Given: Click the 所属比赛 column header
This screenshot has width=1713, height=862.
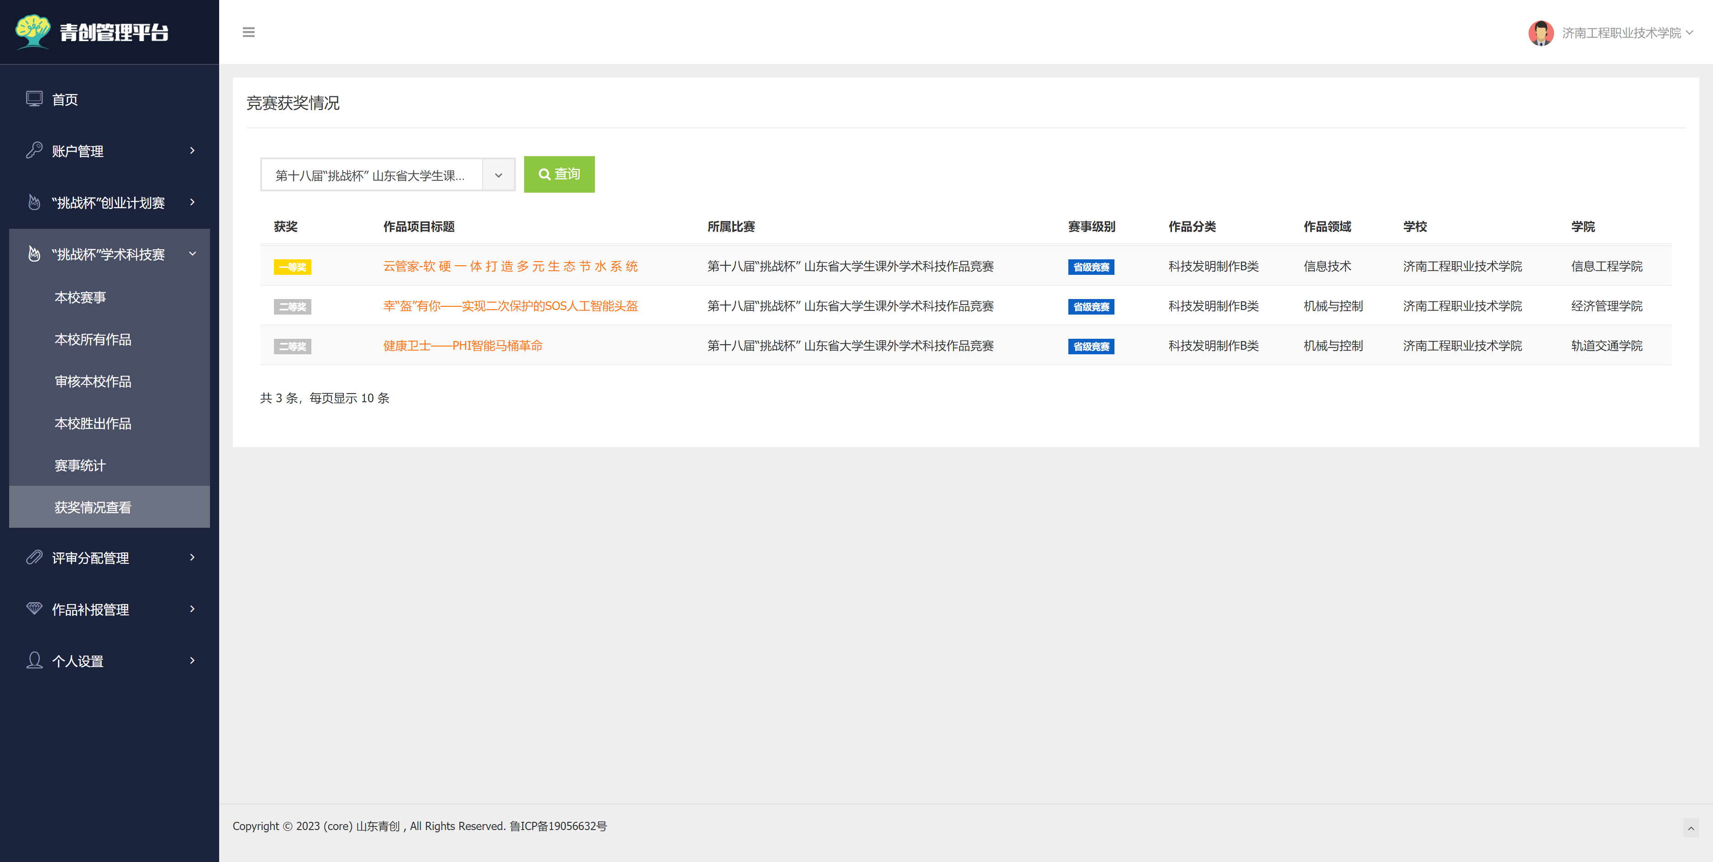Looking at the screenshot, I should 731,227.
